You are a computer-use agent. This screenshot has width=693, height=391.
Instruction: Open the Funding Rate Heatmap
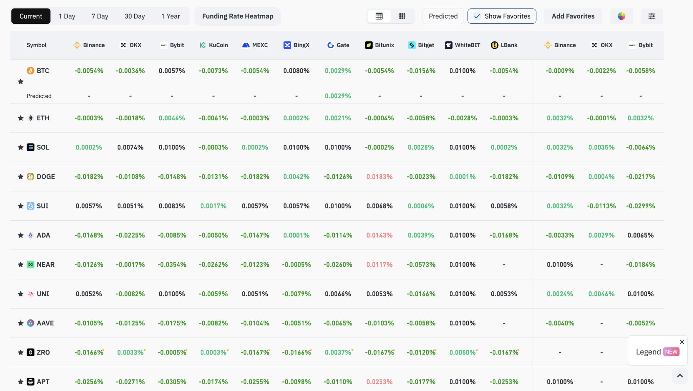click(x=238, y=16)
